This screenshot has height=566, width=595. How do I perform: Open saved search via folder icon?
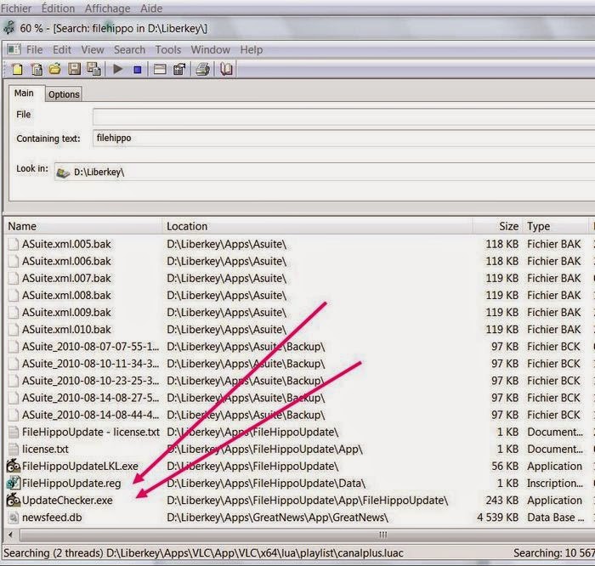55,69
